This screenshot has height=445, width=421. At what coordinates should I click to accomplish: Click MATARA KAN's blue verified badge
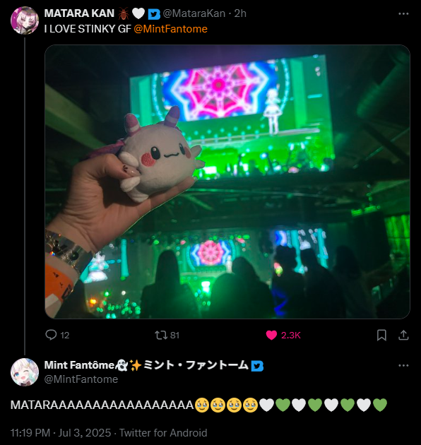coord(154,14)
